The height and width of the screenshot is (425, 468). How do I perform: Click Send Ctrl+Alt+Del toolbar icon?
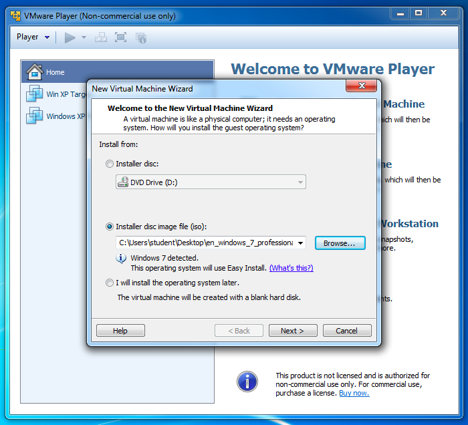(x=101, y=37)
